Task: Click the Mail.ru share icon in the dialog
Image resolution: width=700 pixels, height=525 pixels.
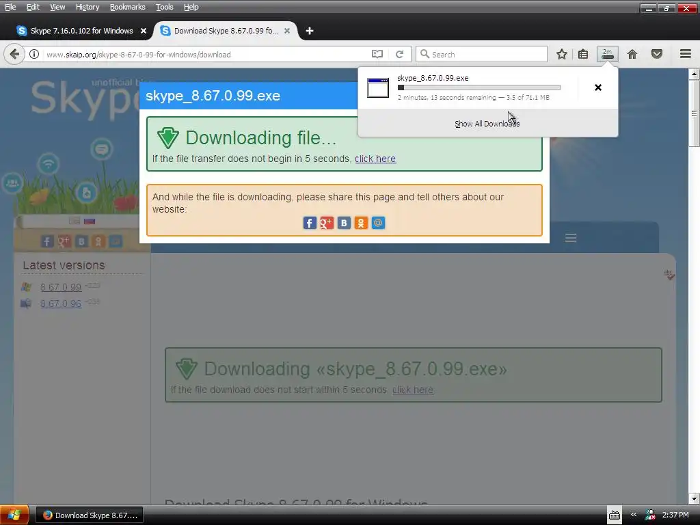Action: (x=378, y=223)
